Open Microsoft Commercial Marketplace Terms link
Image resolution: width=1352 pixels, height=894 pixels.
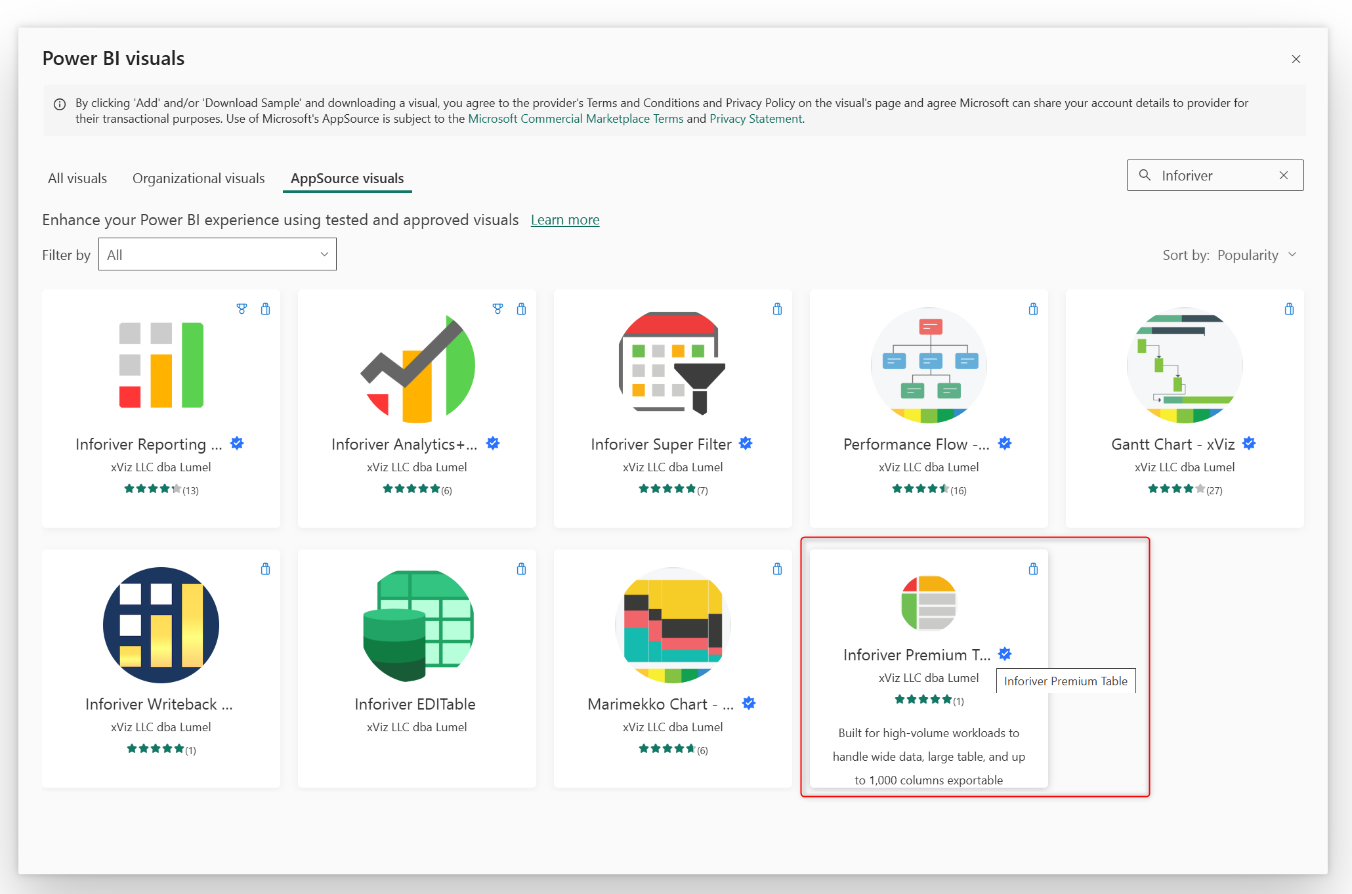click(x=576, y=119)
